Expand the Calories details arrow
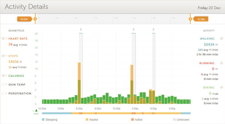 coord(6,76)
